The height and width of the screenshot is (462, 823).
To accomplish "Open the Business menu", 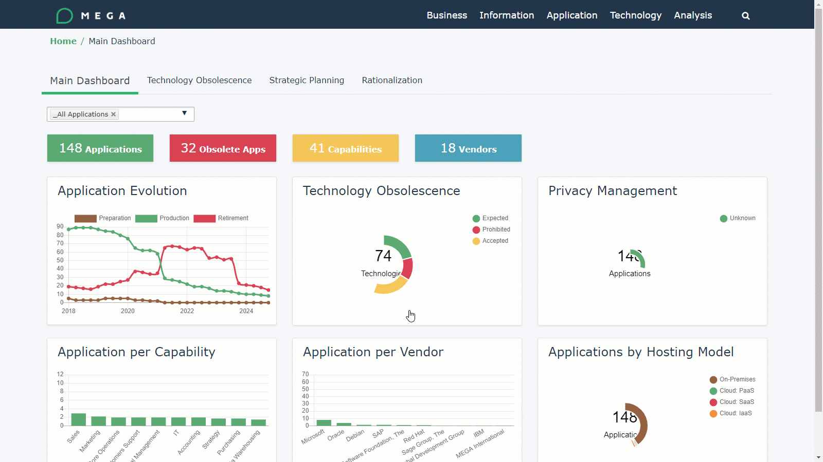I will click(x=446, y=15).
